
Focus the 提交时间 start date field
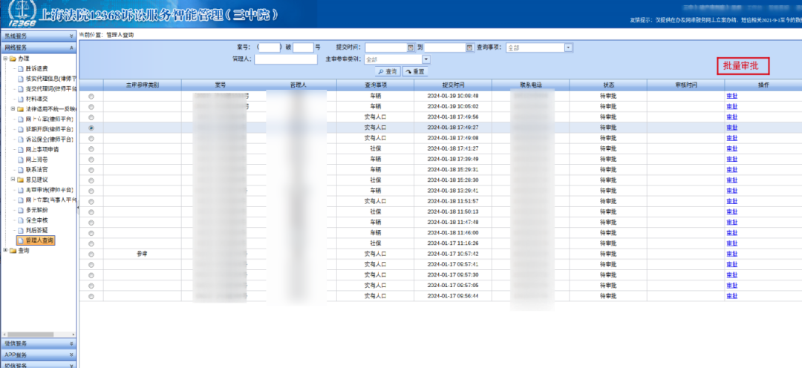[x=386, y=47]
